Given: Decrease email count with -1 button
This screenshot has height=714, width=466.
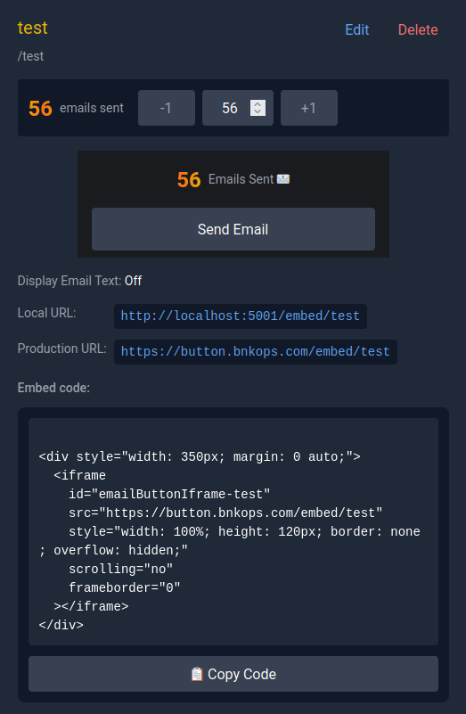Looking at the screenshot, I should tap(167, 108).
